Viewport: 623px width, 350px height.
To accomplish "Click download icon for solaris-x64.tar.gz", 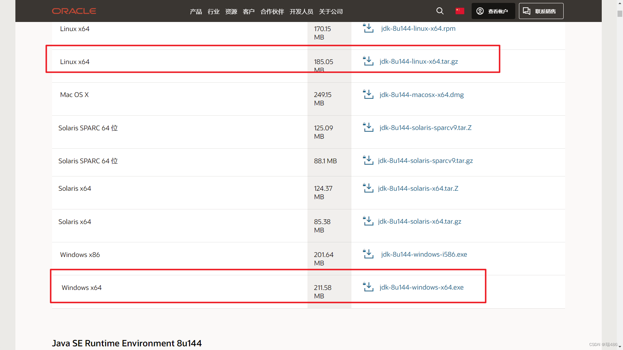I will pos(368,221).
